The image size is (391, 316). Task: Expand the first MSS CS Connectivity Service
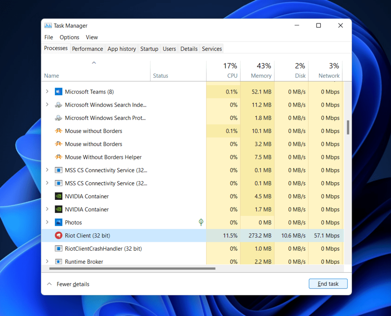47,170
